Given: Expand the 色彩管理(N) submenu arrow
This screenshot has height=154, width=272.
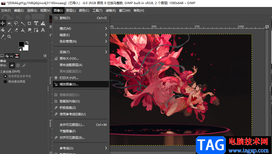Looking at the screenshot, I should click(x=106, y=41).
